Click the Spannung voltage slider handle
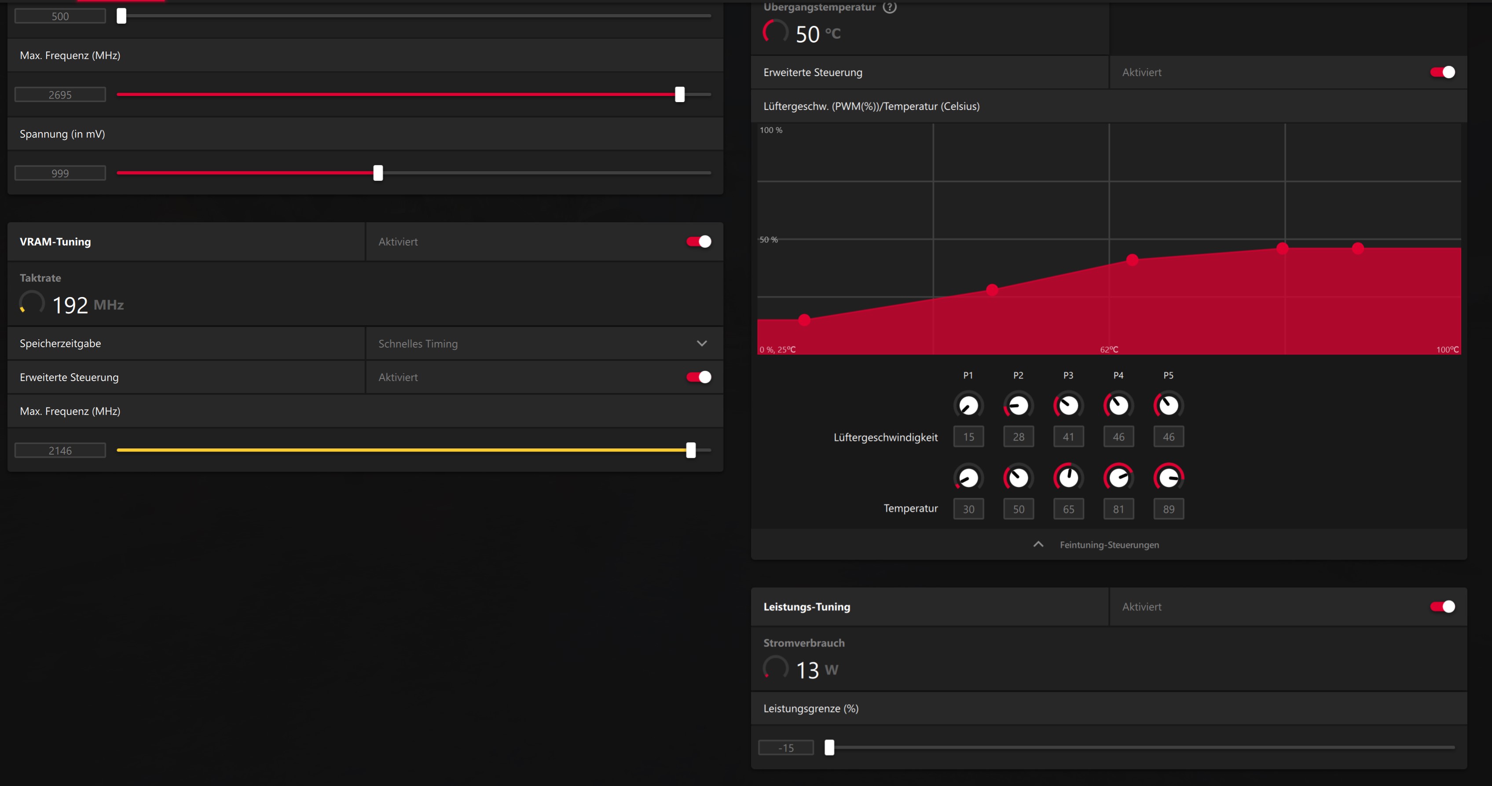 (378, 173)
